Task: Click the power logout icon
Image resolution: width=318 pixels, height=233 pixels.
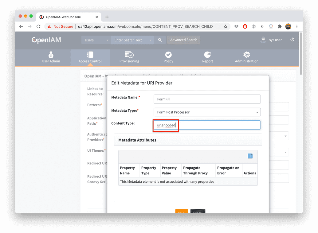Action: click(292, 40)
